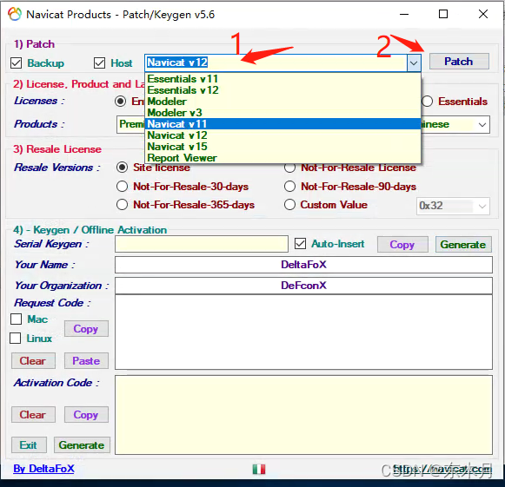This screenshot has width=505, height=487.
Task: Choose Modeler v3 in the dropdown list
Action: (283, 113)
